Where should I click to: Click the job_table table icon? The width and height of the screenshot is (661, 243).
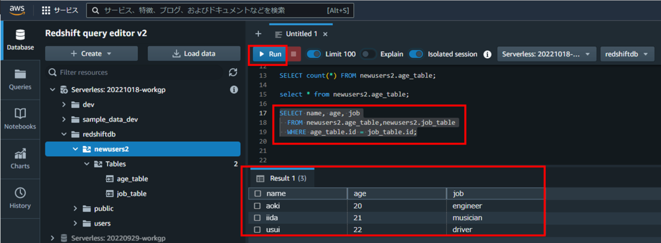109,194
